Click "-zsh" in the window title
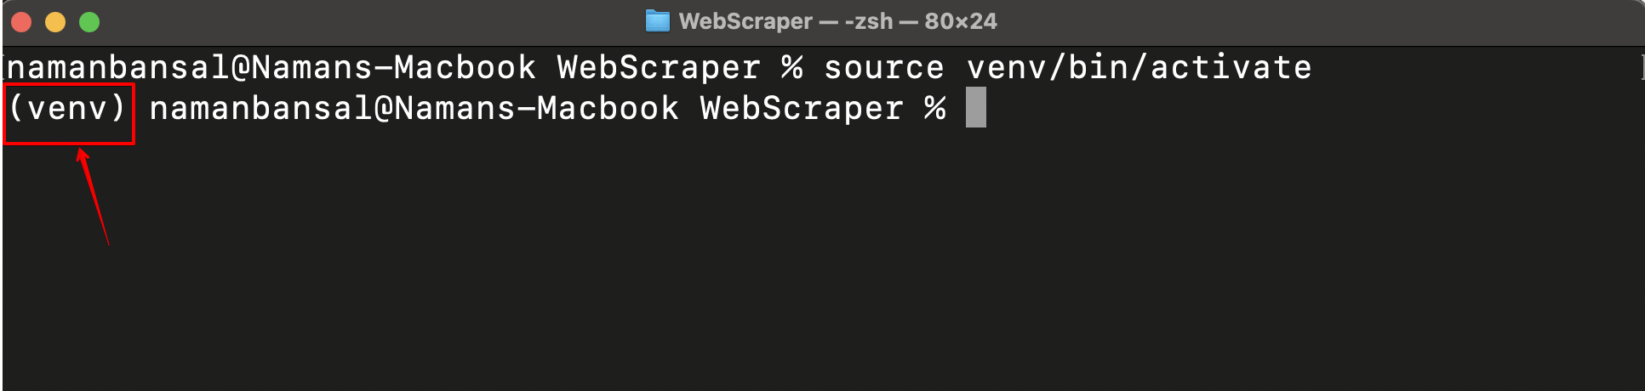The width and height of the screenshot is (1645, 391). click(x=868, y=21)
